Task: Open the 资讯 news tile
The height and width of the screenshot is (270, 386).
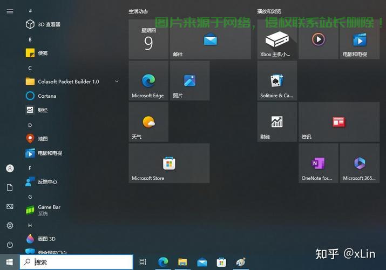Action: click(339, 122)
